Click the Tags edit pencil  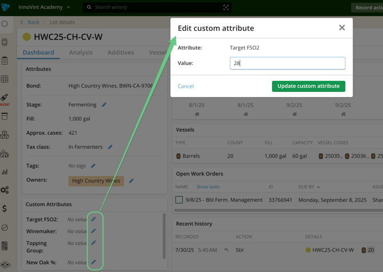point(93,166)
